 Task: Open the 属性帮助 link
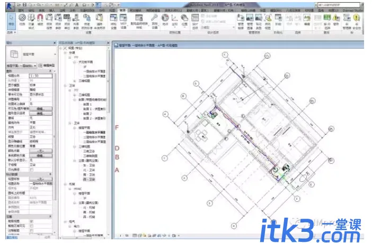pyautogui.click(x=12, y=237)
